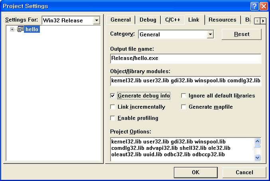
Task: Open the Resources tab
Action: [x=222, y=20]
